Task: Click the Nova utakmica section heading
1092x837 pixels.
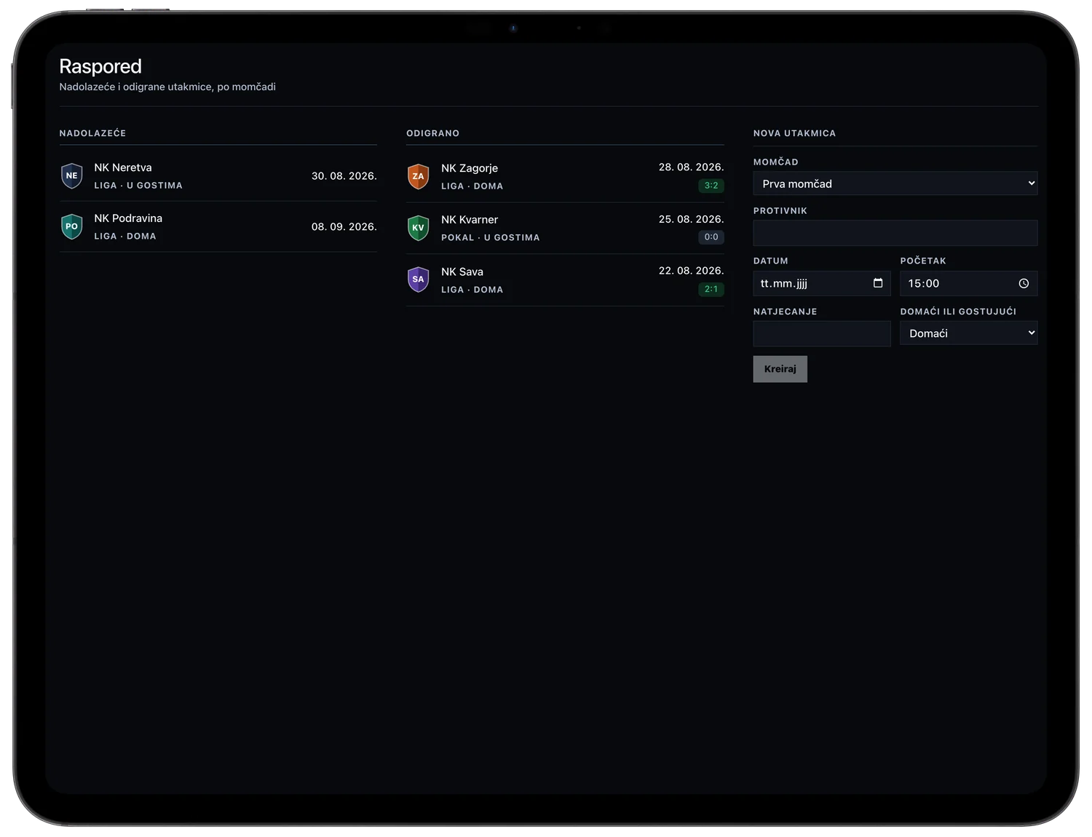Action: (x=795, y=133)
